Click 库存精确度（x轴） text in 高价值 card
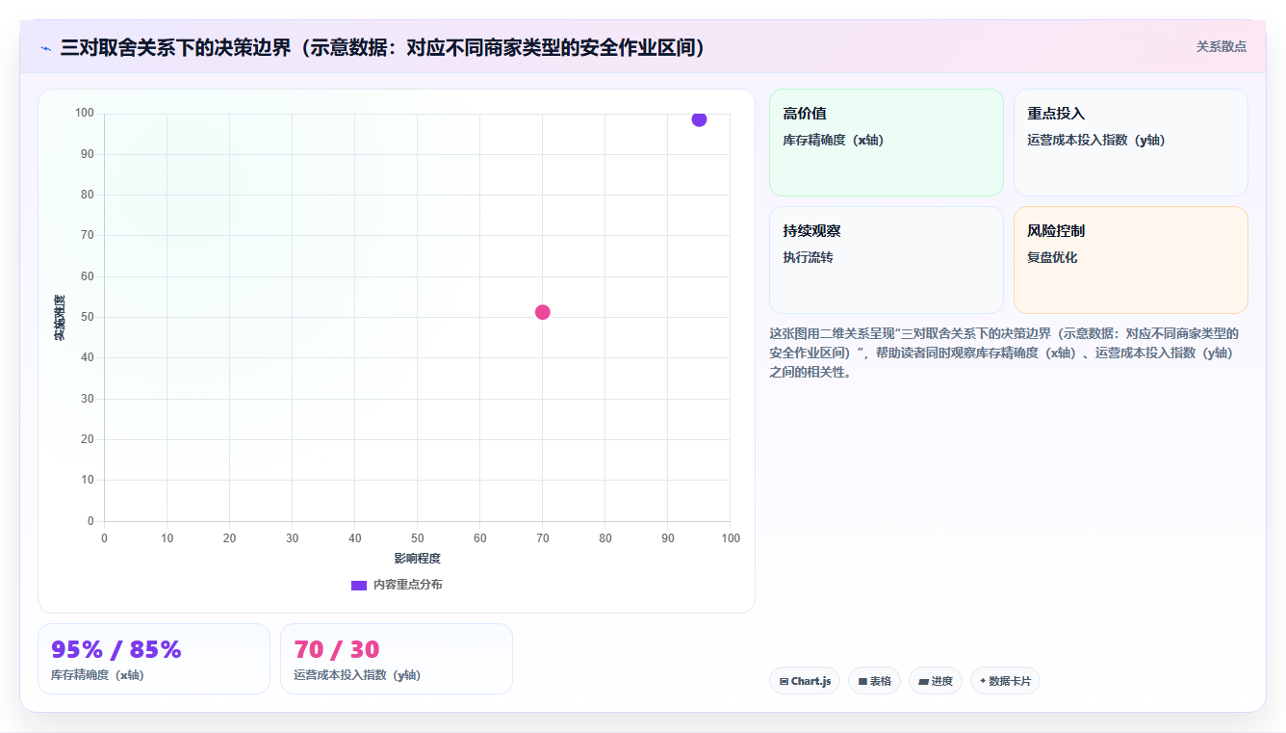 coord(834,141)
